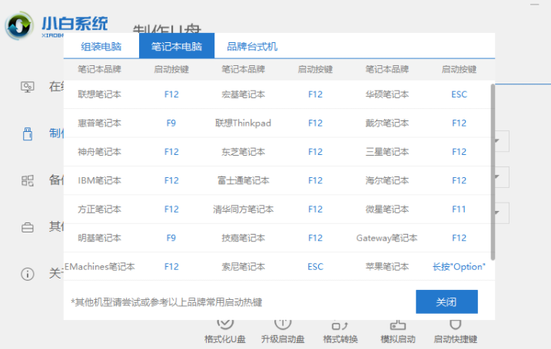Open the USB drive sidebar icon

[x=28, y=133]
